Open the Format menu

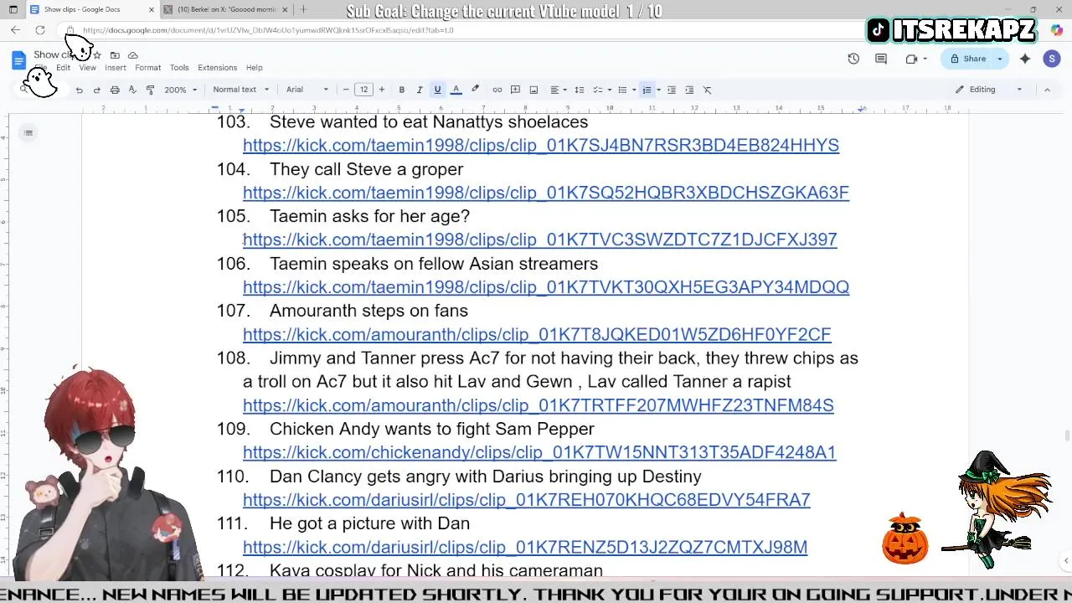tap(147, 68)
